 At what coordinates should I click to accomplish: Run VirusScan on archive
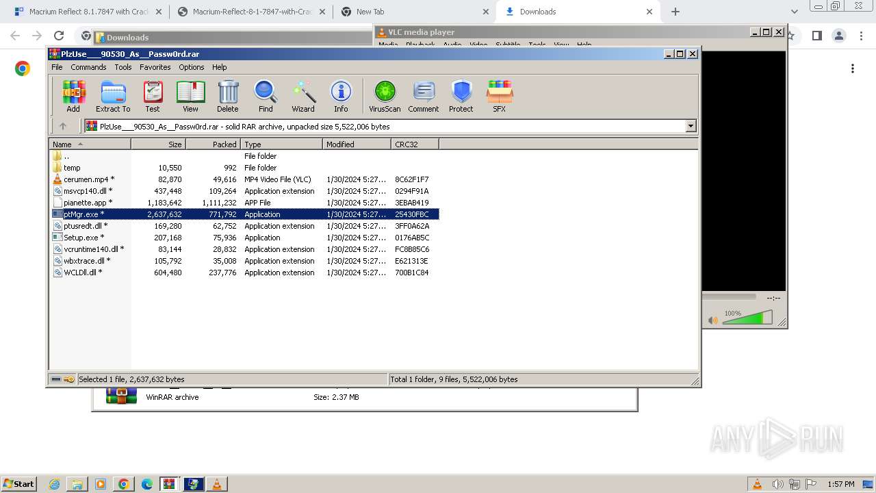click(x=385, y=96)
